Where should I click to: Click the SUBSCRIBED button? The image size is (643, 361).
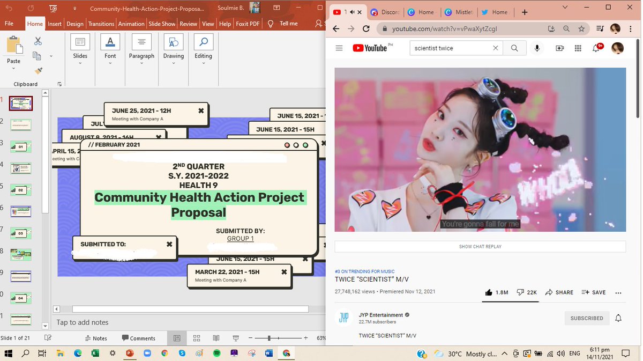(x=587, y=318)
